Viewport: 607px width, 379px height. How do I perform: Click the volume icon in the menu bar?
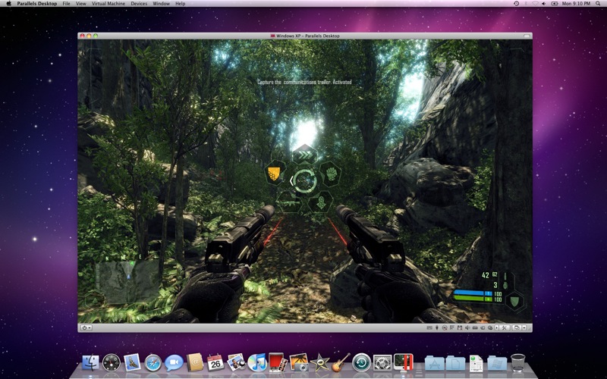tap(544, 4)
